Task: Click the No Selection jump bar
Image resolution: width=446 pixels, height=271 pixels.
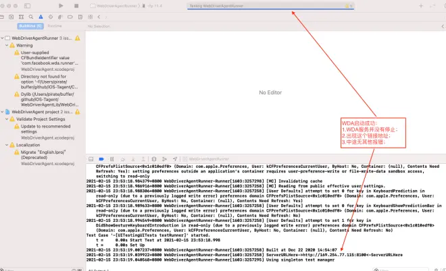Action: [99, 26]
